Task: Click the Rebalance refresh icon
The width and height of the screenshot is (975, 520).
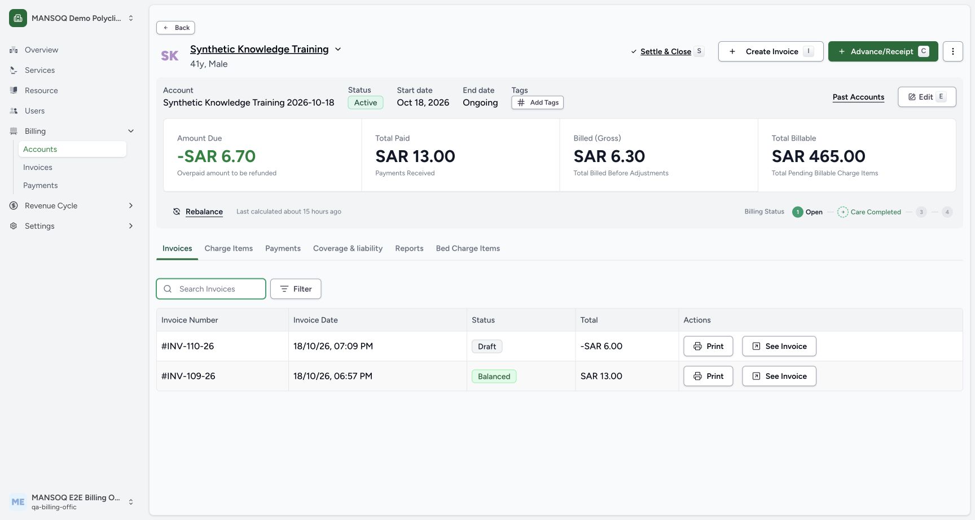Action: pos(177,212)
